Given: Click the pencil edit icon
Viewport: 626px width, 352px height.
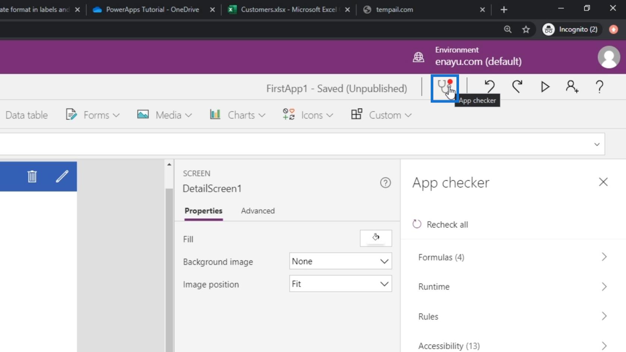Looking at the screenshot, I should pos(62,176).
